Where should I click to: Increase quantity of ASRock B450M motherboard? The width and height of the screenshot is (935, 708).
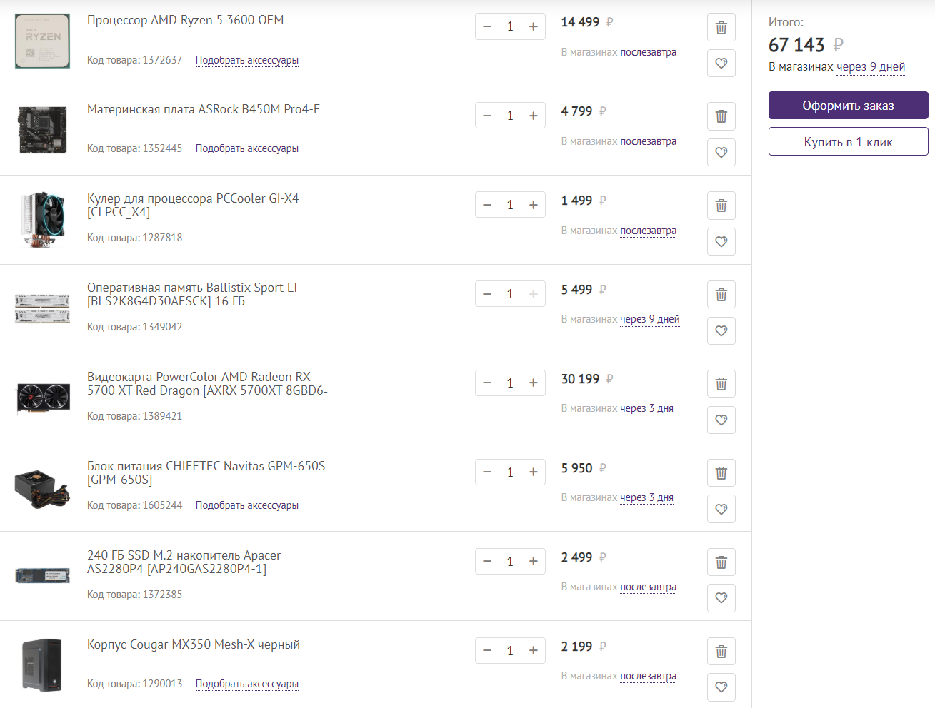(x=534, y=116)
